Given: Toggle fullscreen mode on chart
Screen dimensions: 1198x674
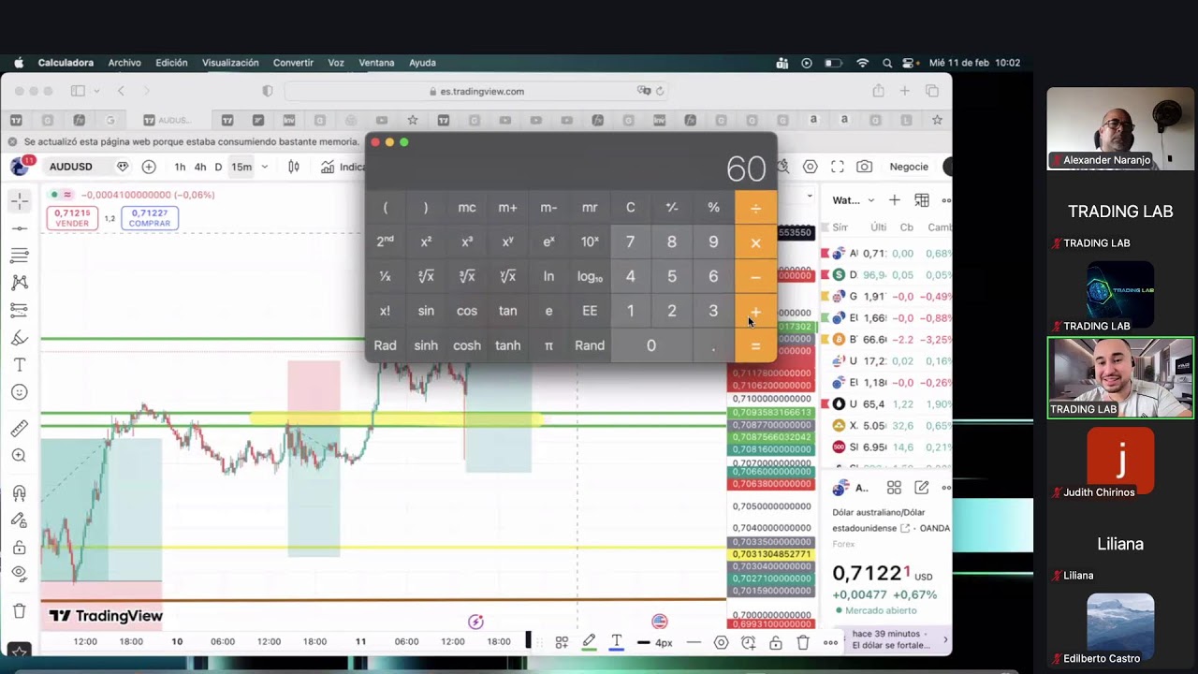Looking at the screenshot, I should (838, 167).
